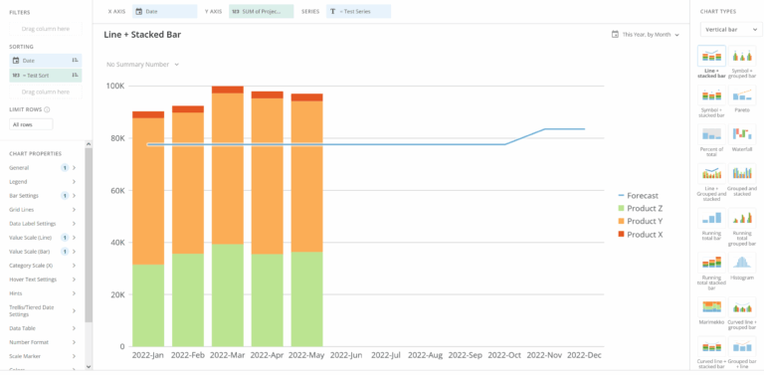This screenshot has width=764, height=375.
Task: Select the Waterfall chart icon
Action: click(742, 134)
